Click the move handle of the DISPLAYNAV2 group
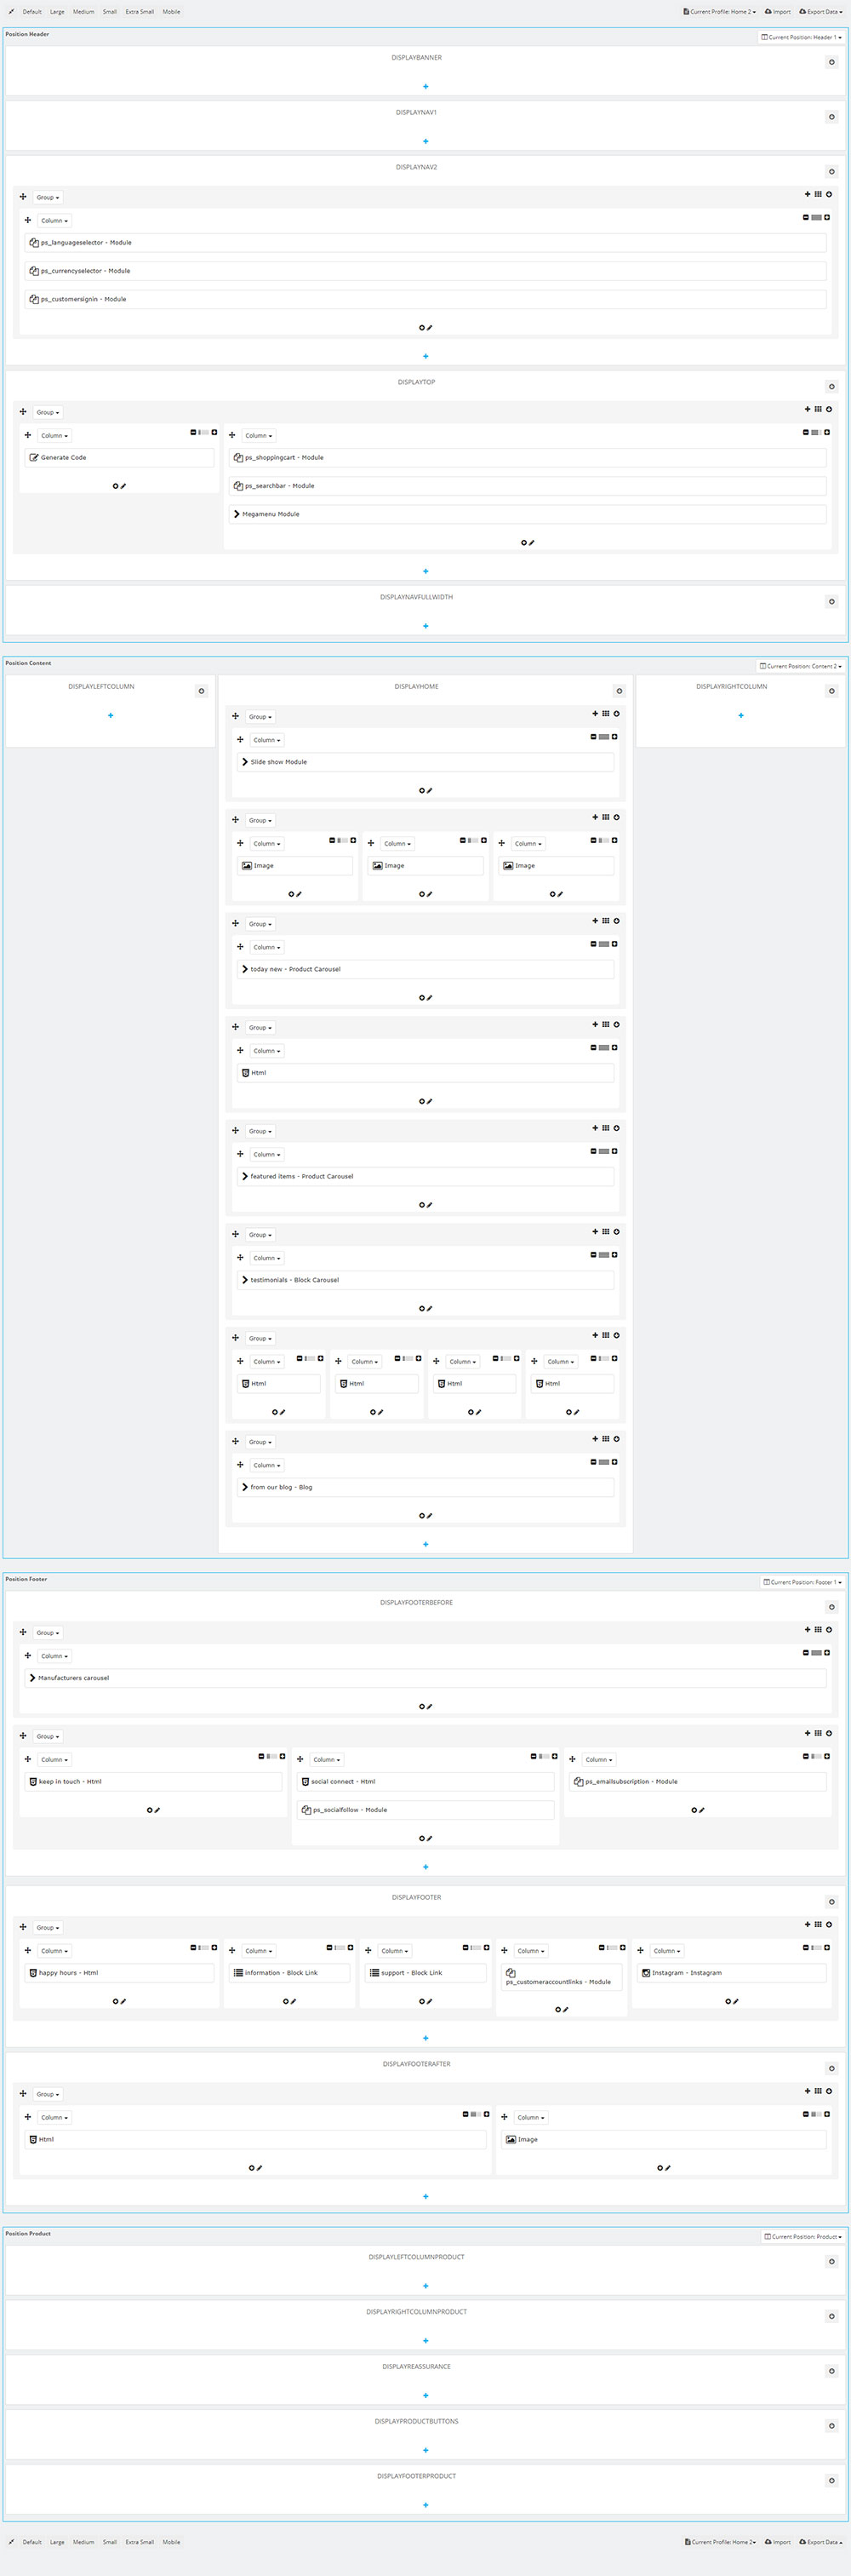851x2576 pixels. (x=23, y=197)
